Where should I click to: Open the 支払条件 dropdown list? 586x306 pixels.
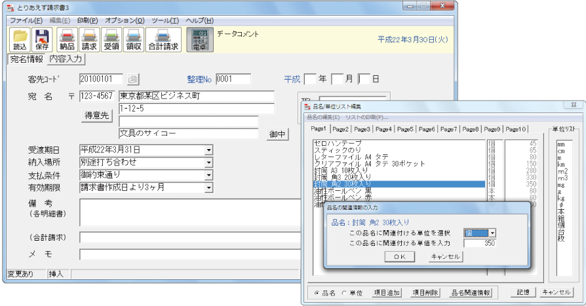208,175
